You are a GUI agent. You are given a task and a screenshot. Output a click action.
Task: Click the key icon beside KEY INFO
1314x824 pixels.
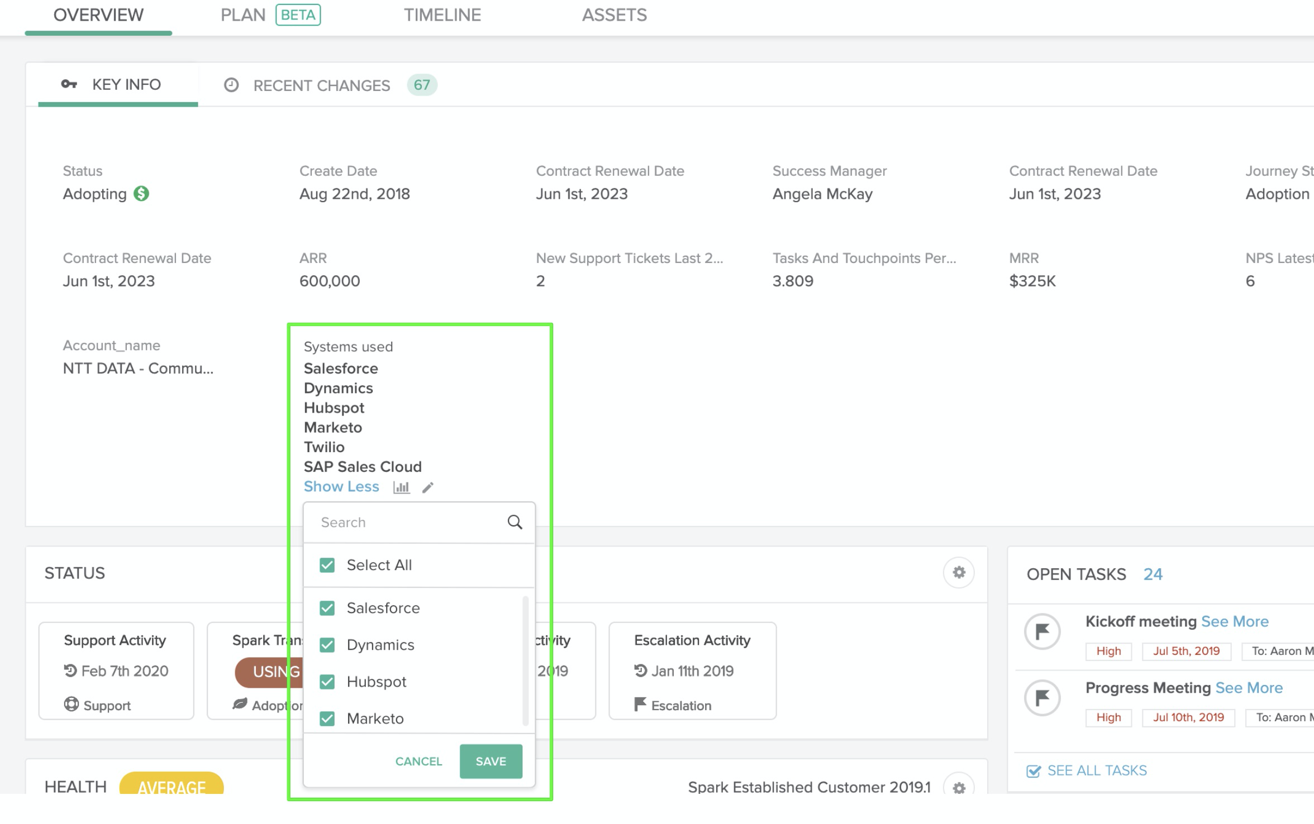tap(69, 84)
